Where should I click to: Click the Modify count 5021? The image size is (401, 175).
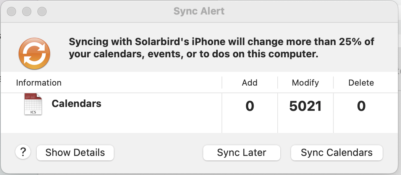(305, 106)
